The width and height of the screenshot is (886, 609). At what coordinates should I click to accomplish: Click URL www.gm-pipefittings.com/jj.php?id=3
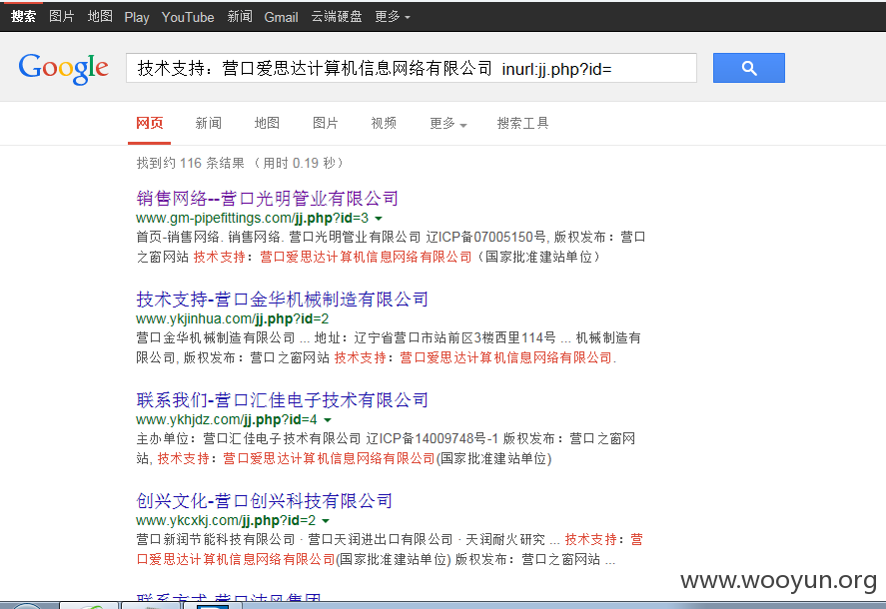[252, 218]
